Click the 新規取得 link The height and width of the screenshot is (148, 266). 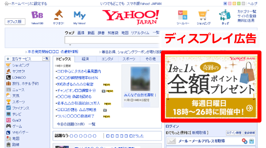199,133
